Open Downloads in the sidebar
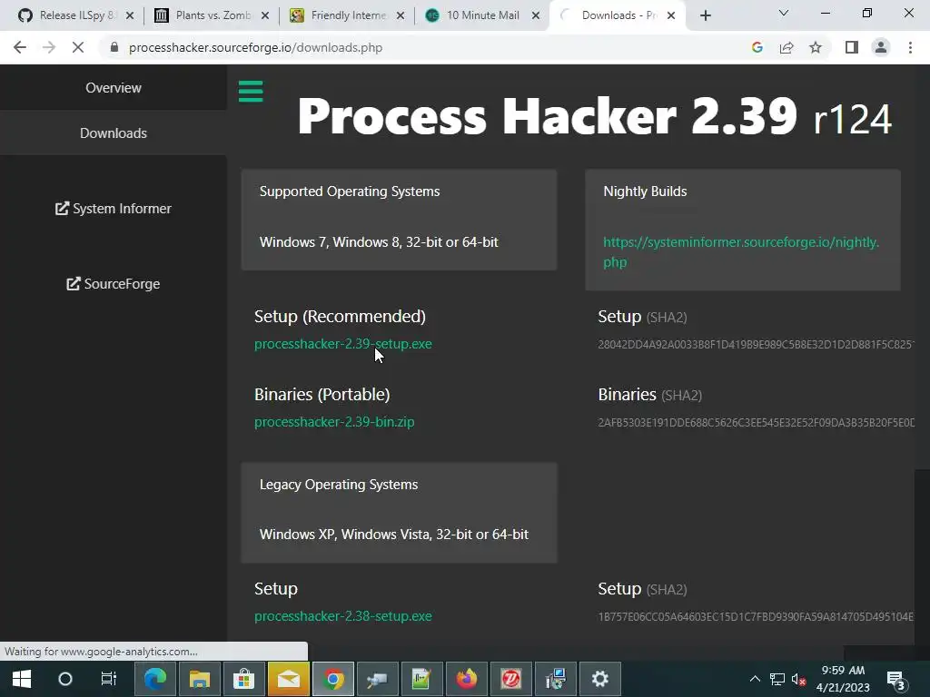 coord(114,133)
